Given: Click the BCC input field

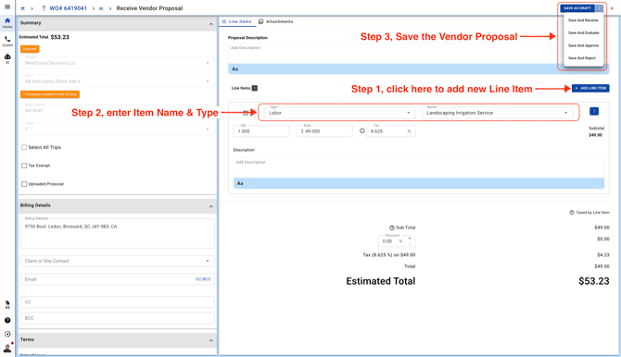Looking at the screenshot, I should tap(117, 318).
